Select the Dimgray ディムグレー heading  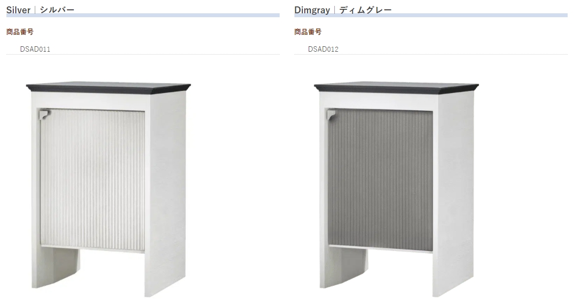[343, 10]
